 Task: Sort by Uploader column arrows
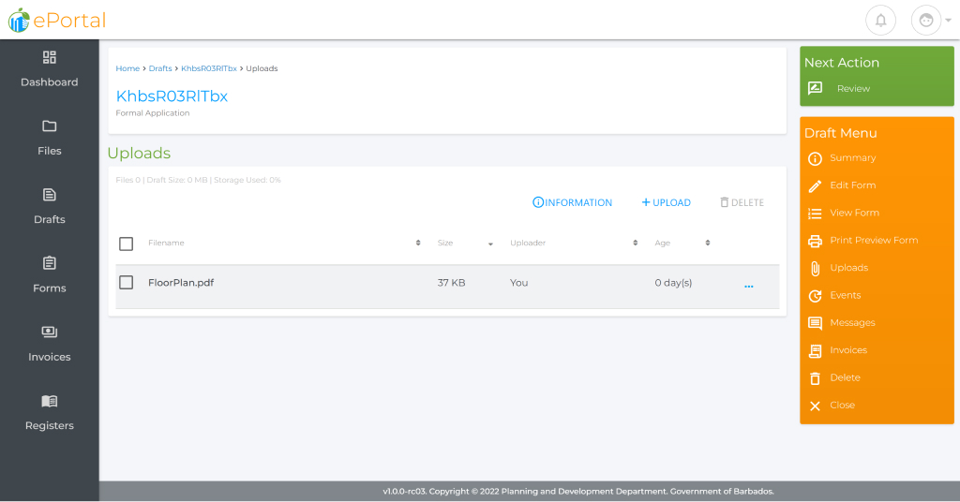click(636, 243)
